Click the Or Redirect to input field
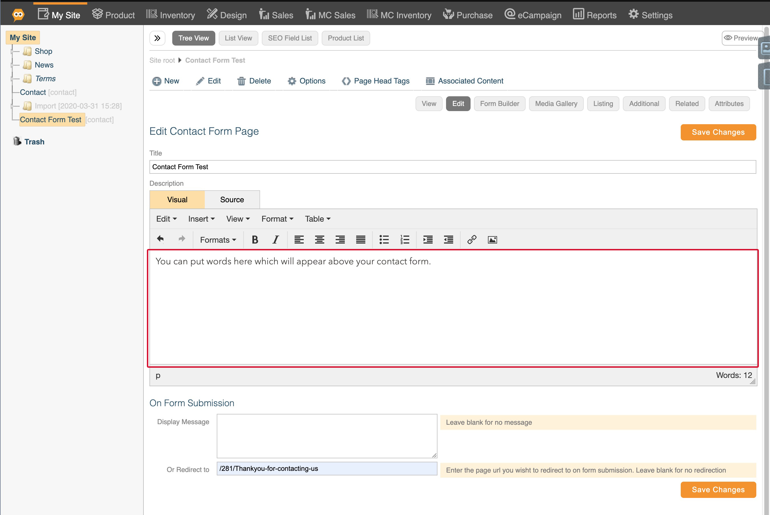This screenshot has width=770, height=515. click(326, 469)
